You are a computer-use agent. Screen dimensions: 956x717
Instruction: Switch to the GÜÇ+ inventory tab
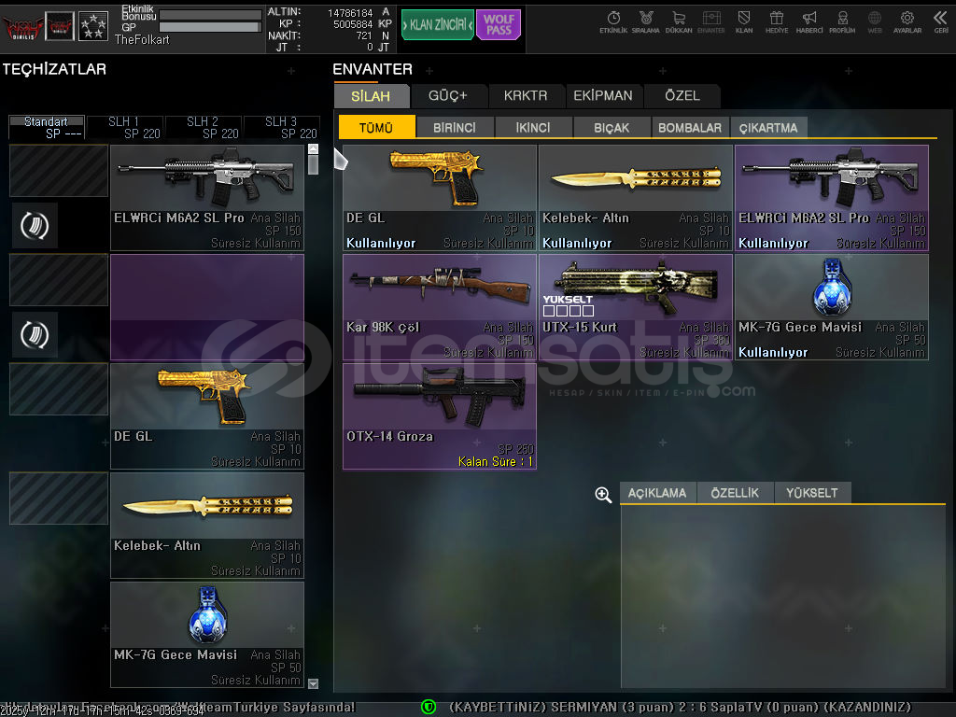coord(447,95)
